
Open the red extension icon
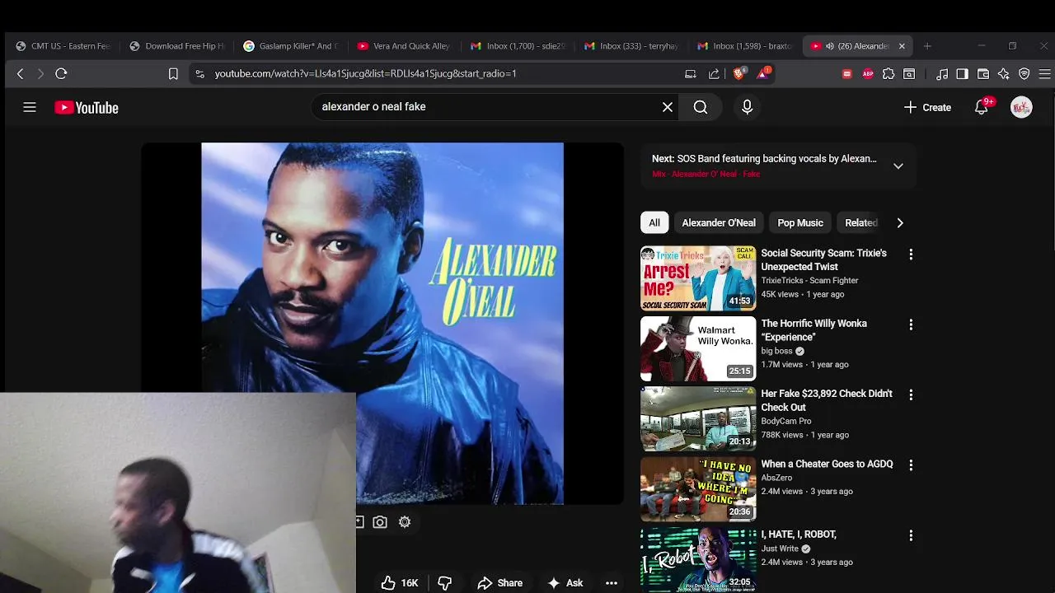coord(847,73)
